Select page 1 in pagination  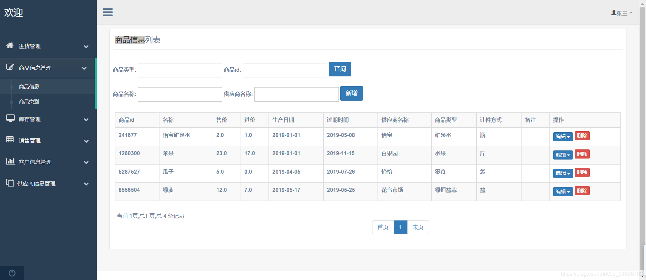[x=400, y=227]
